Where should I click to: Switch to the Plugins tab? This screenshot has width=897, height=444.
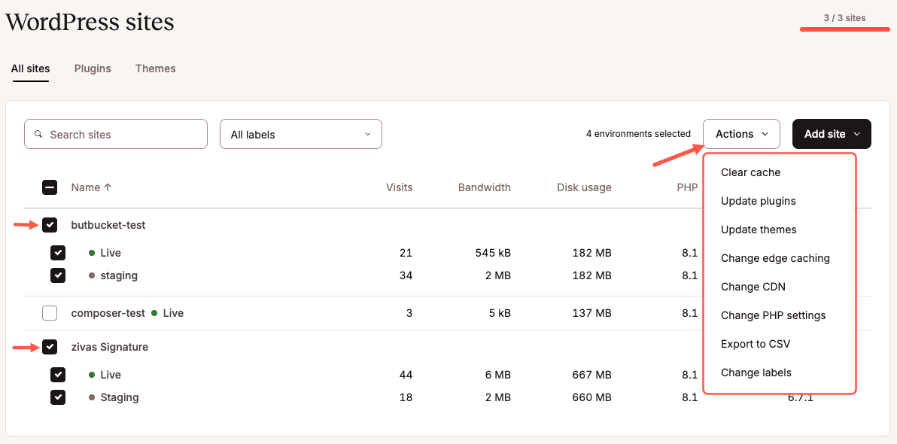92,68
